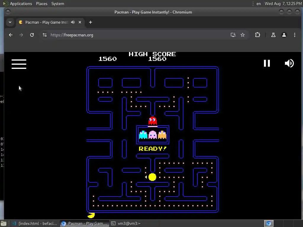Image resolution: width=303 pixels, height=227 pixels.
Task: Click the red Blinky ghost
Action: point(152,121)
